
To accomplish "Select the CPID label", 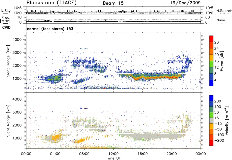I will coord(6,27).
